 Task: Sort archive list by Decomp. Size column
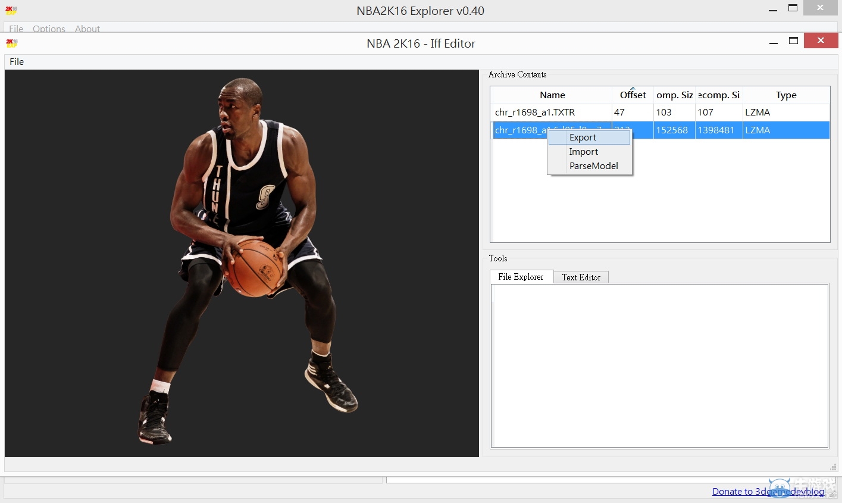pyautogui.click(x=719, y=95)
